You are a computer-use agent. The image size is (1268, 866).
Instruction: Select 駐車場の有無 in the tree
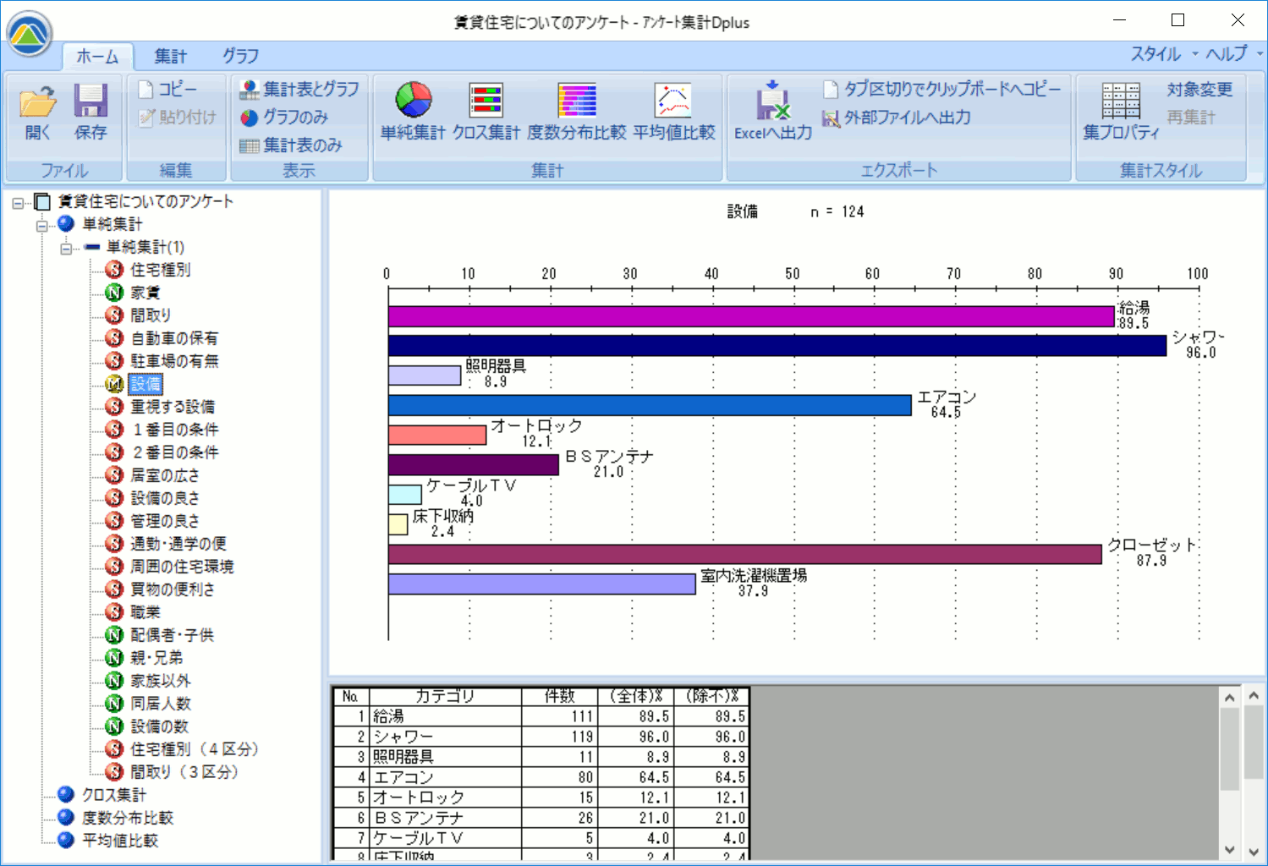tap(173, 361)
